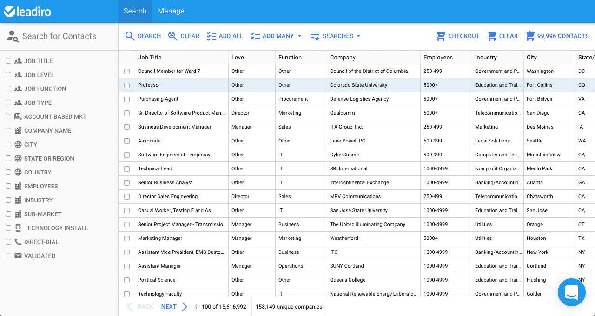595x316 pixels.
Task: Click the ACCOUNT BASED MKT filter icon
Action: point(18,116)
